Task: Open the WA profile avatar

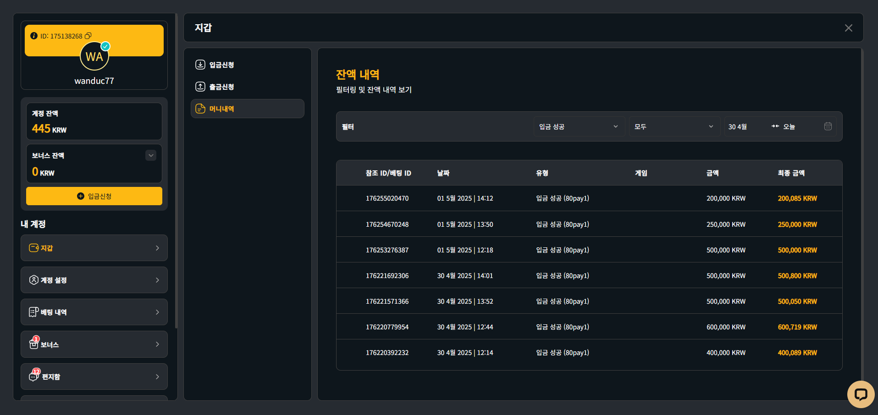Action: [94, 56]
